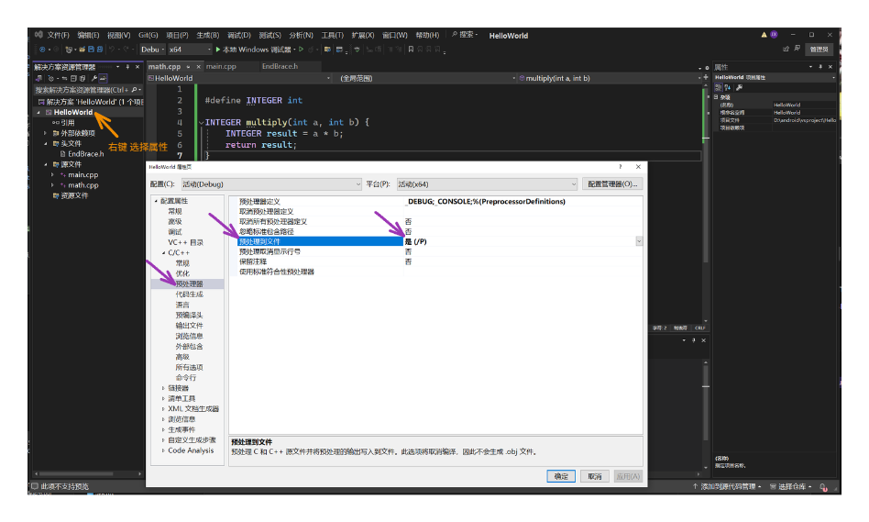The width and height of the screenshot is (869, 522).
Task: Click the 确定 button in the dialog
Action: click(560, 476)
